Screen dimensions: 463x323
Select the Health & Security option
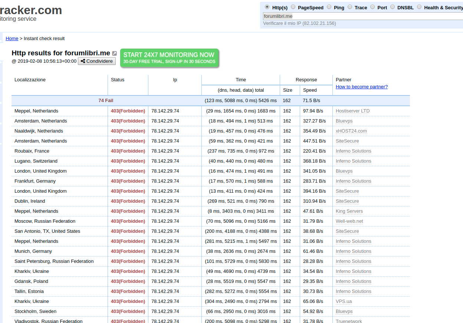pos(419,7)
